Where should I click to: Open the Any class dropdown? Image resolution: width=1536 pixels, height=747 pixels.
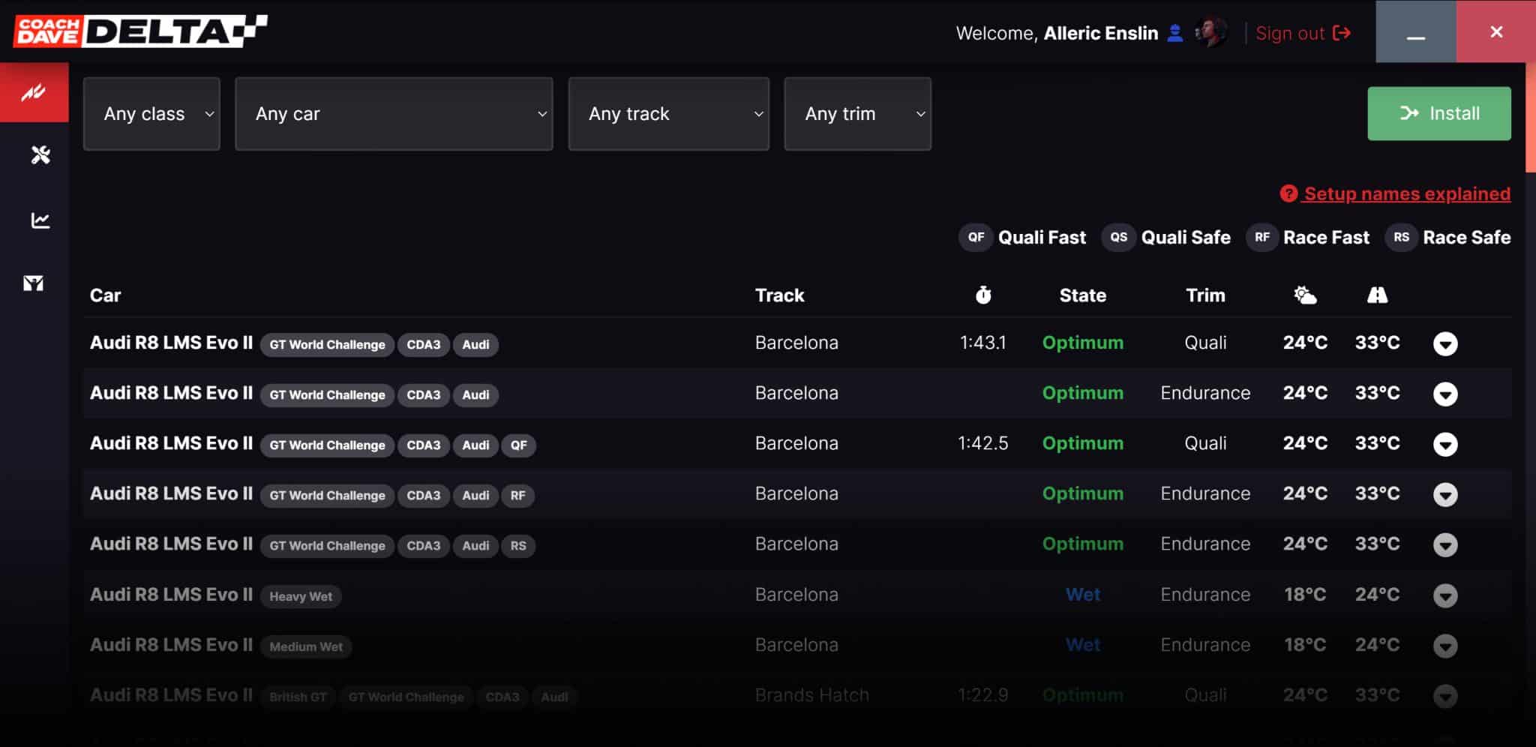151,114
